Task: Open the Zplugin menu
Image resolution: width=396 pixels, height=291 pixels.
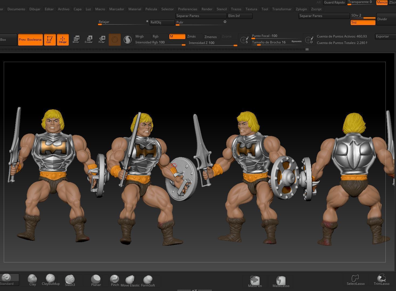Action: pyautogui.click(x=301, y=9)
